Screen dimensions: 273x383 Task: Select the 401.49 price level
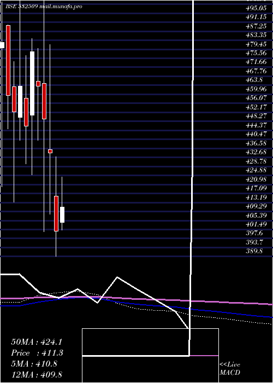[x=256, y=224]
